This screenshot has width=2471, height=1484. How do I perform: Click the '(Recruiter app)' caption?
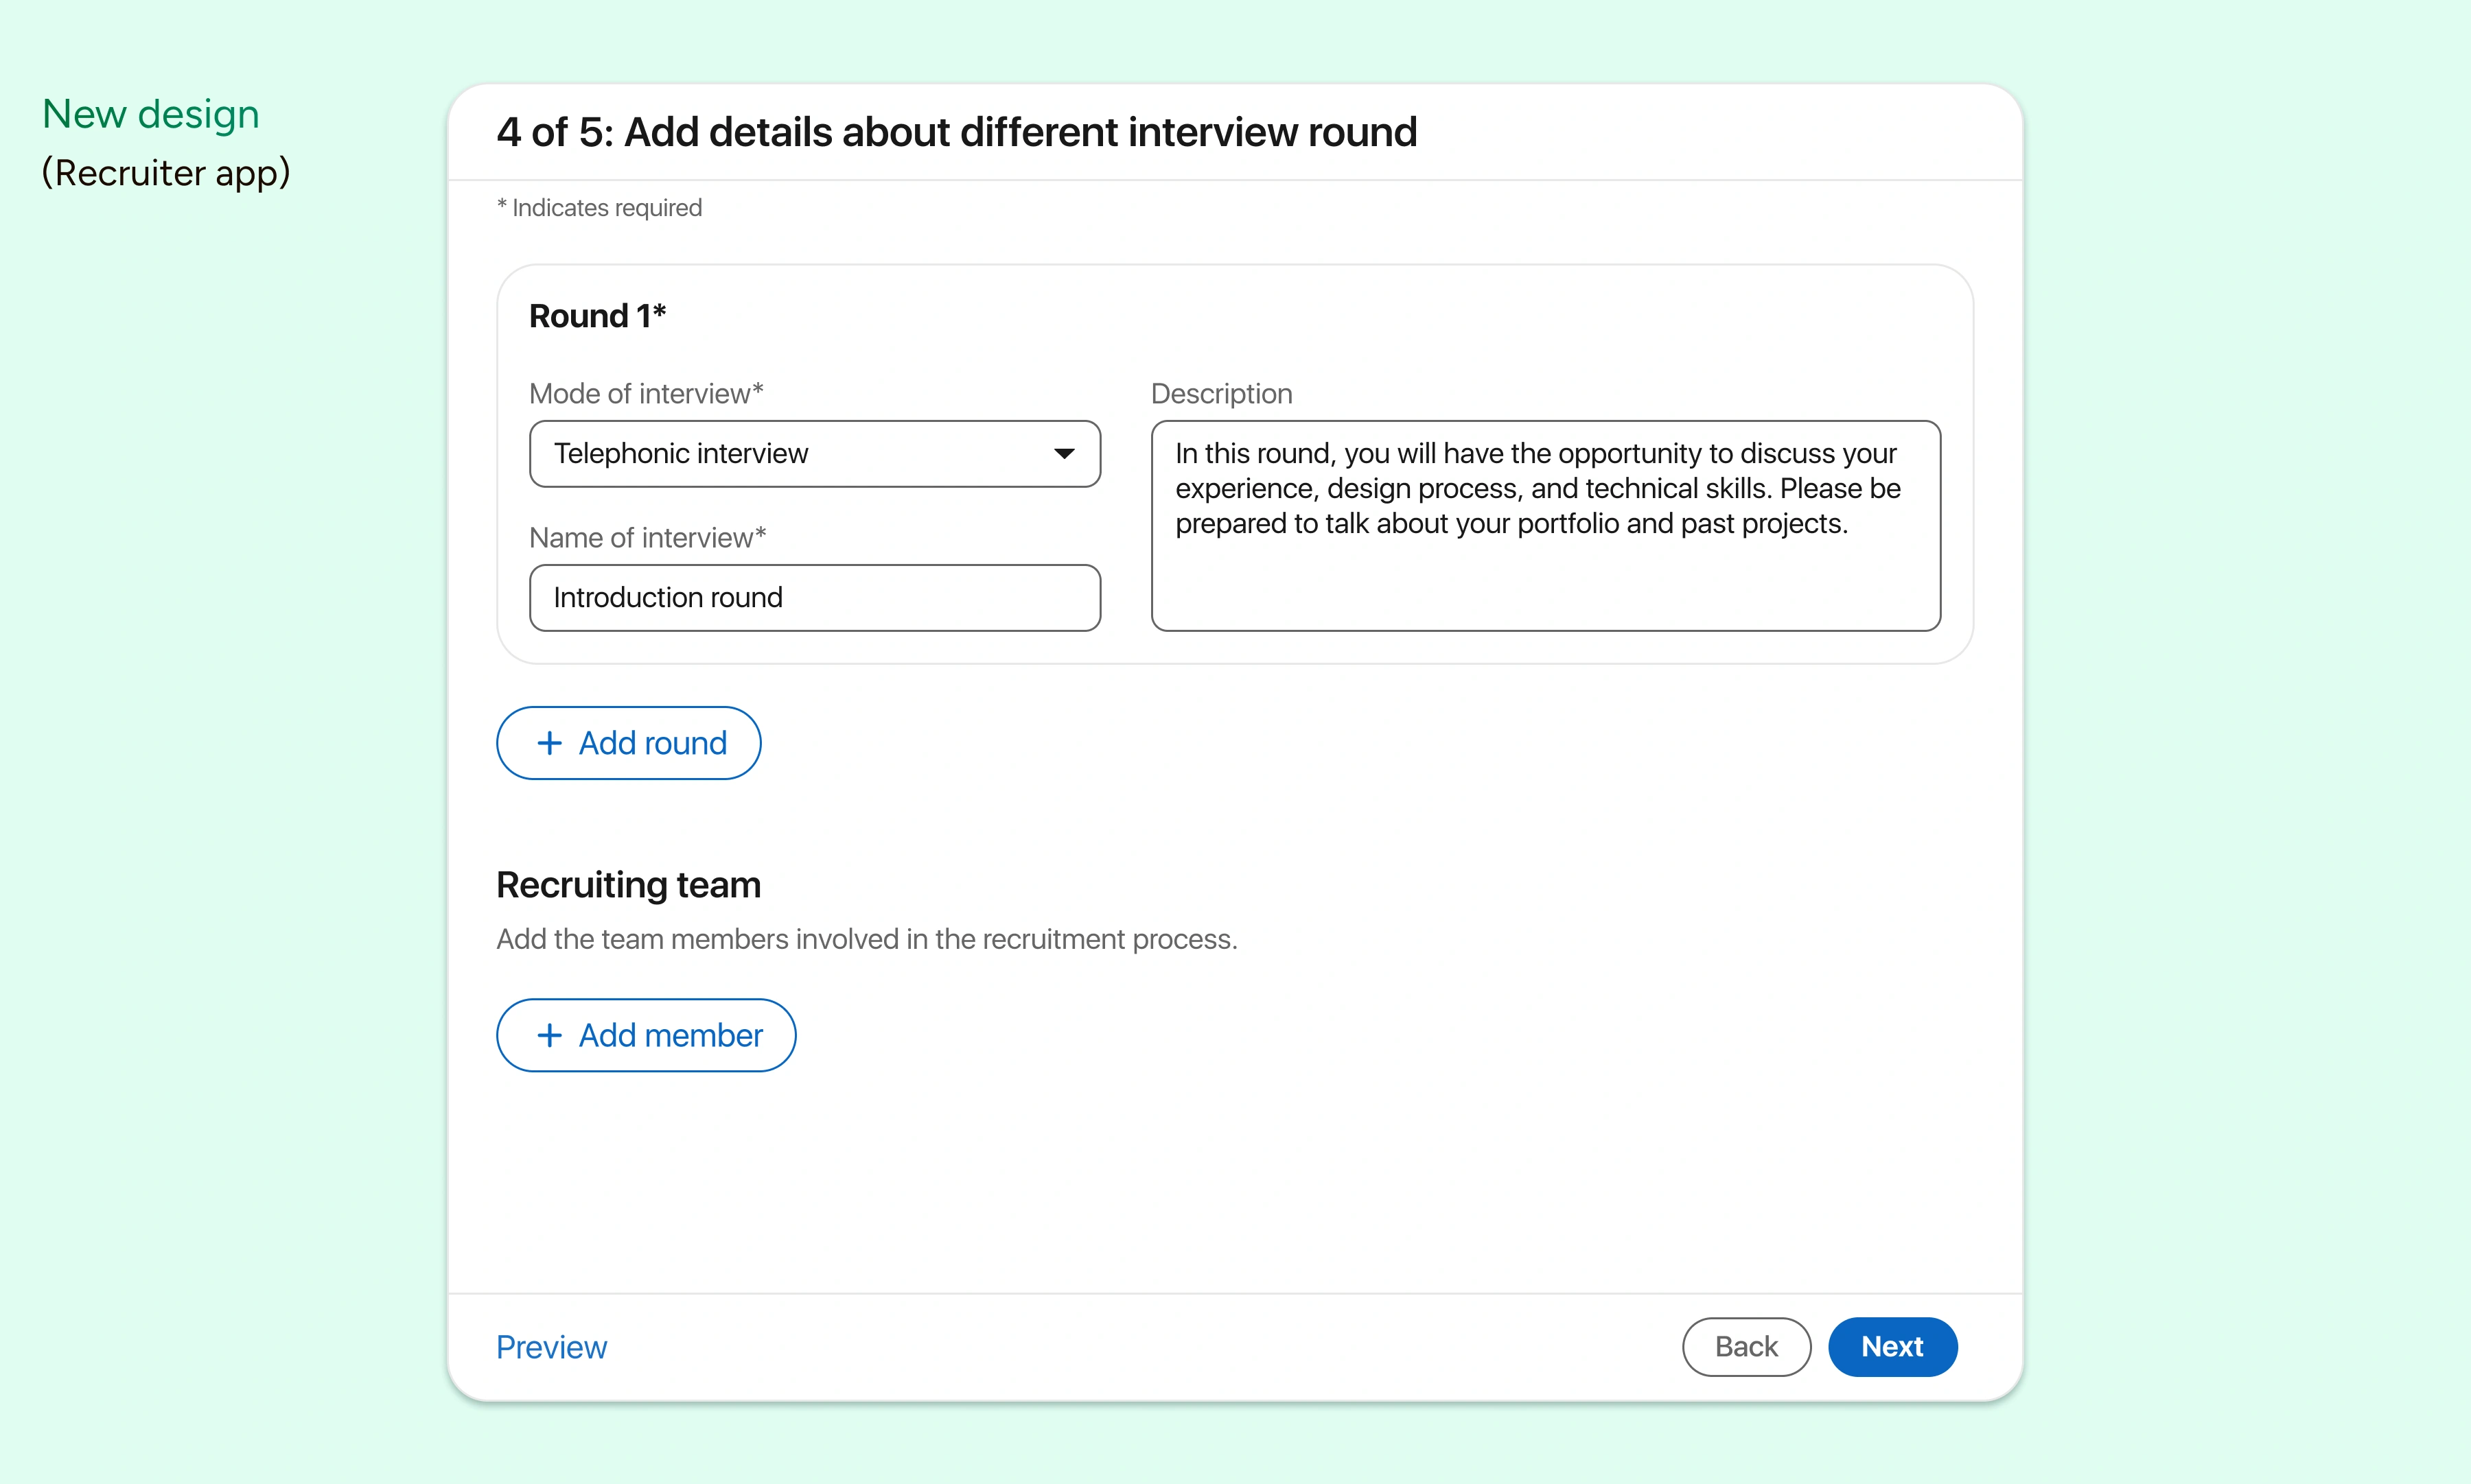(166, 173)
